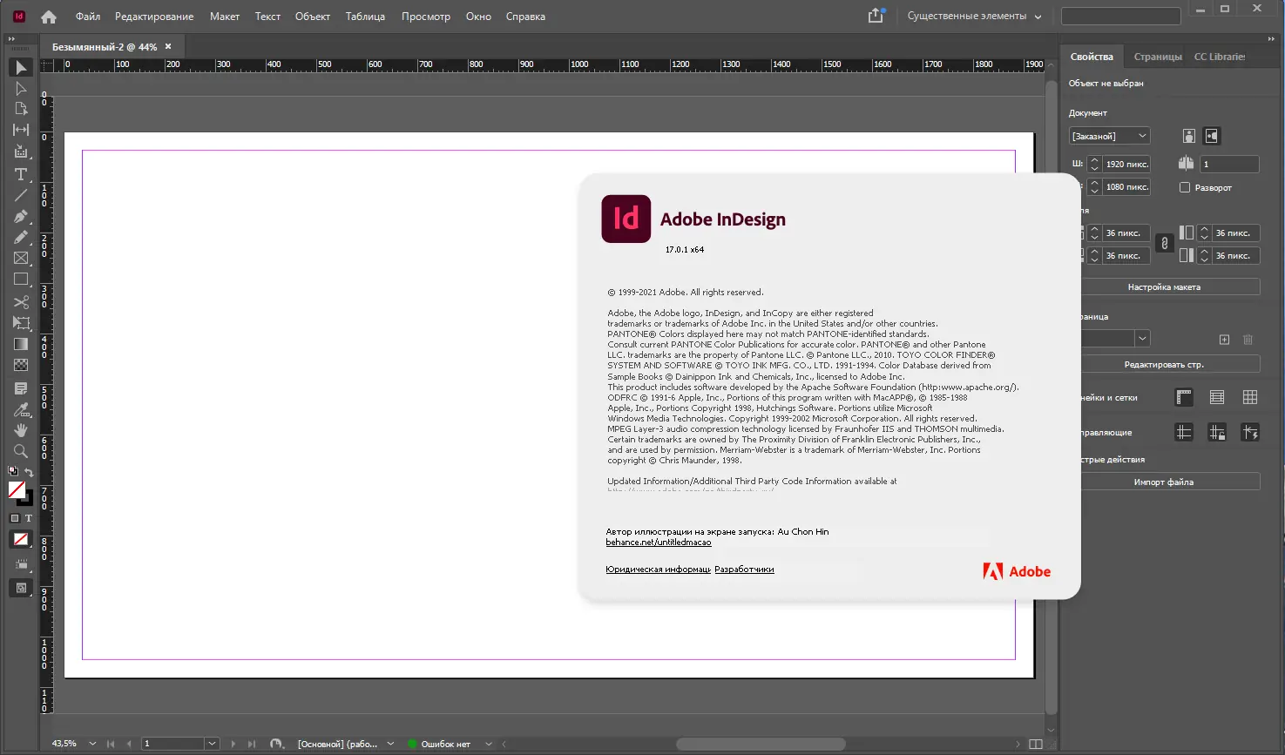This screenshot has width=1285, height=755.
Task: Click the Fill color swatch in toolbar
Action: [x=18, y=490]
